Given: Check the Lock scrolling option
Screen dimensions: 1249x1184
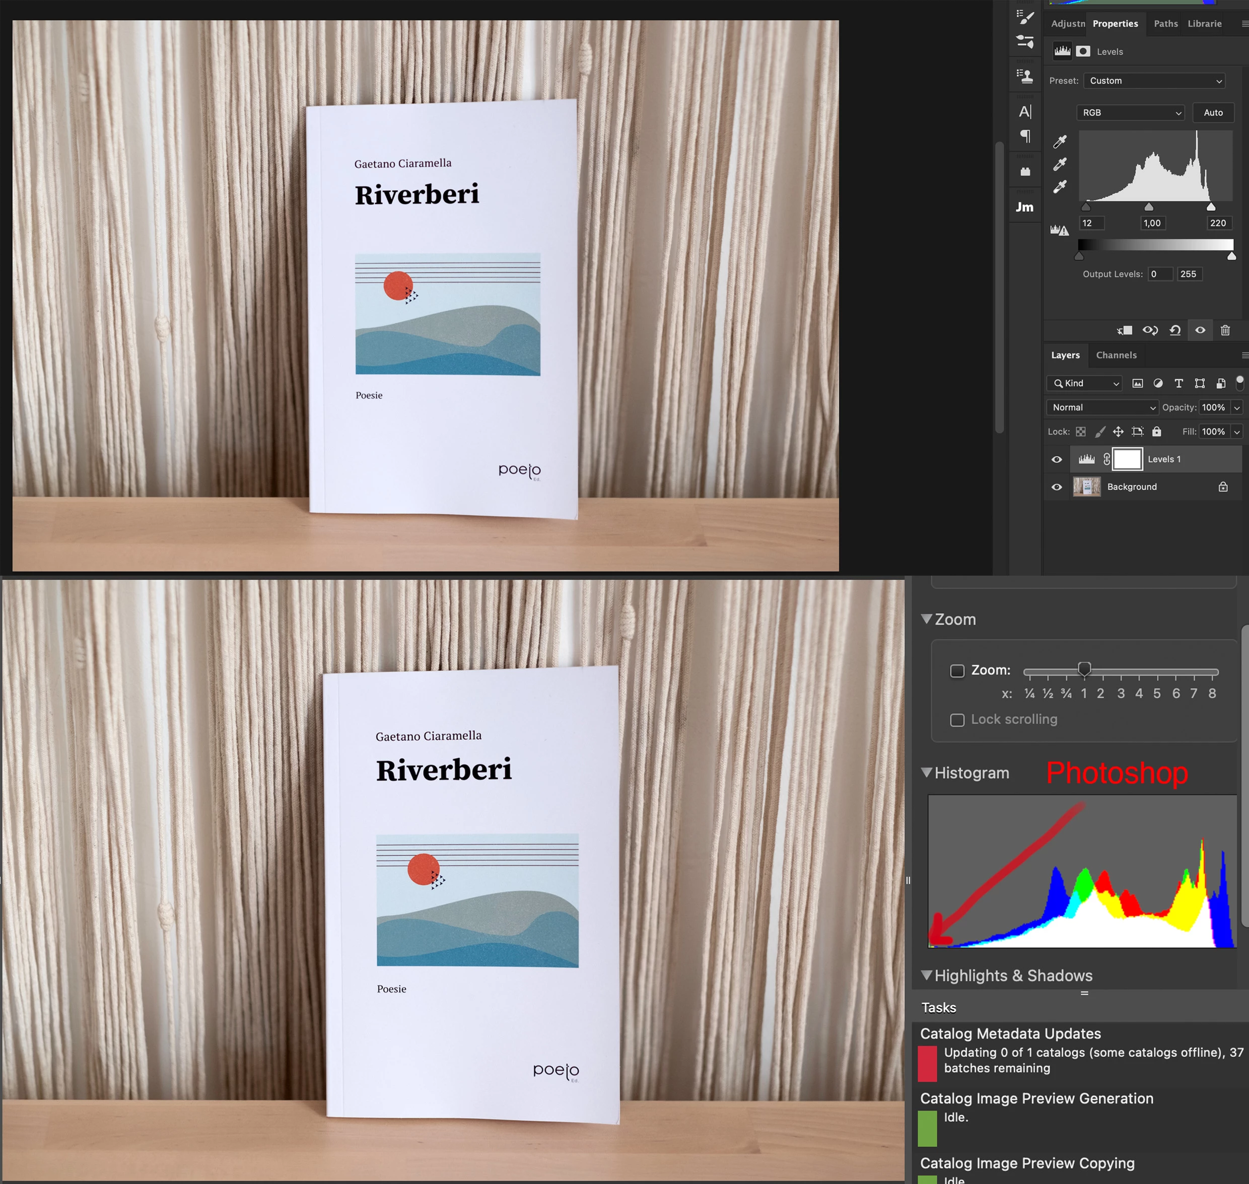Looking at the screenshot, I should [957, 720].
